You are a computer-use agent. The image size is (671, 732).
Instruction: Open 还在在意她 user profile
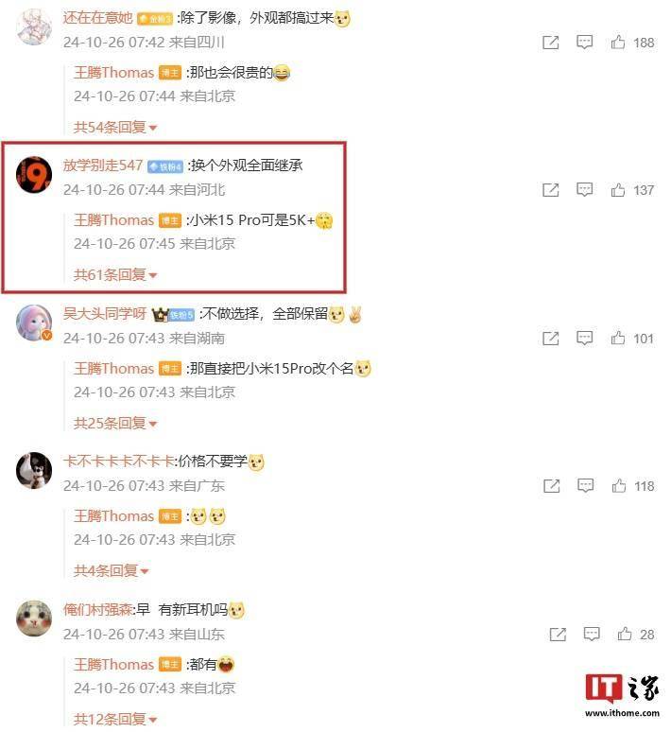coord(98,18)
